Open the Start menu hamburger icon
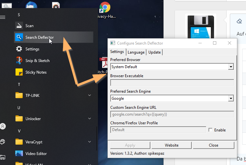This screenshot has height=165, width=246. 3,17
